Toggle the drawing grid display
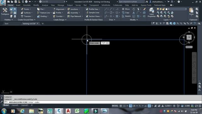Image resolution: width=202 pixels, height=114 pixels. (x=121, y=106)
